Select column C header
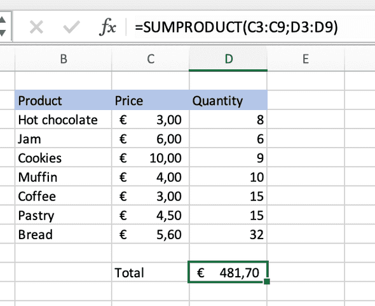 pyautogui.click(x=151, y=59)
